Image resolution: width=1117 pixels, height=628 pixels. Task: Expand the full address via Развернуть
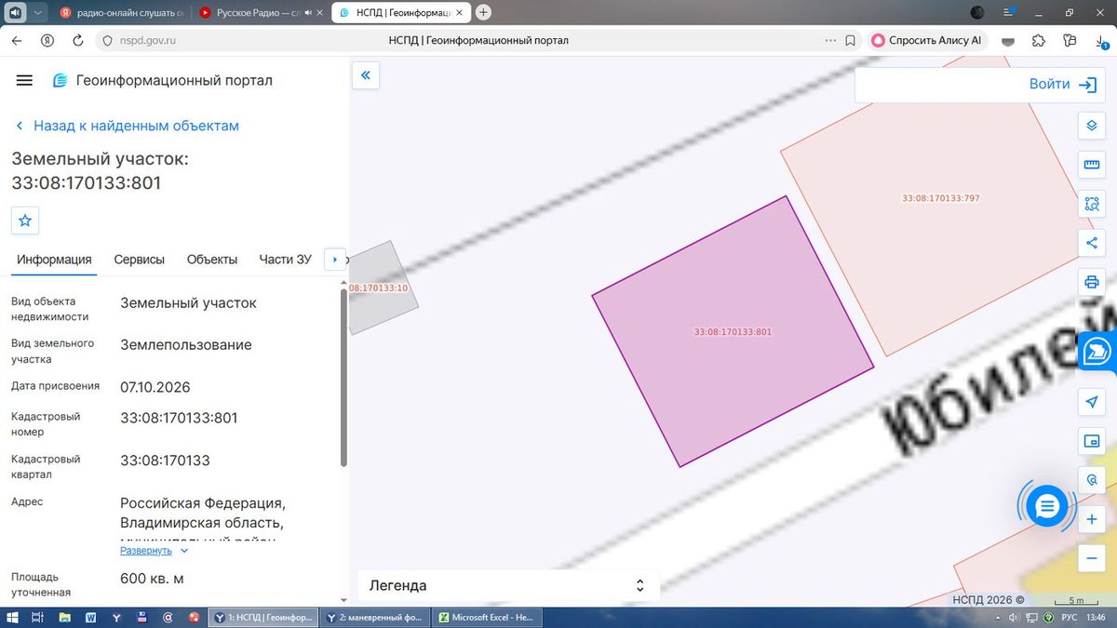tap(155, 550)
